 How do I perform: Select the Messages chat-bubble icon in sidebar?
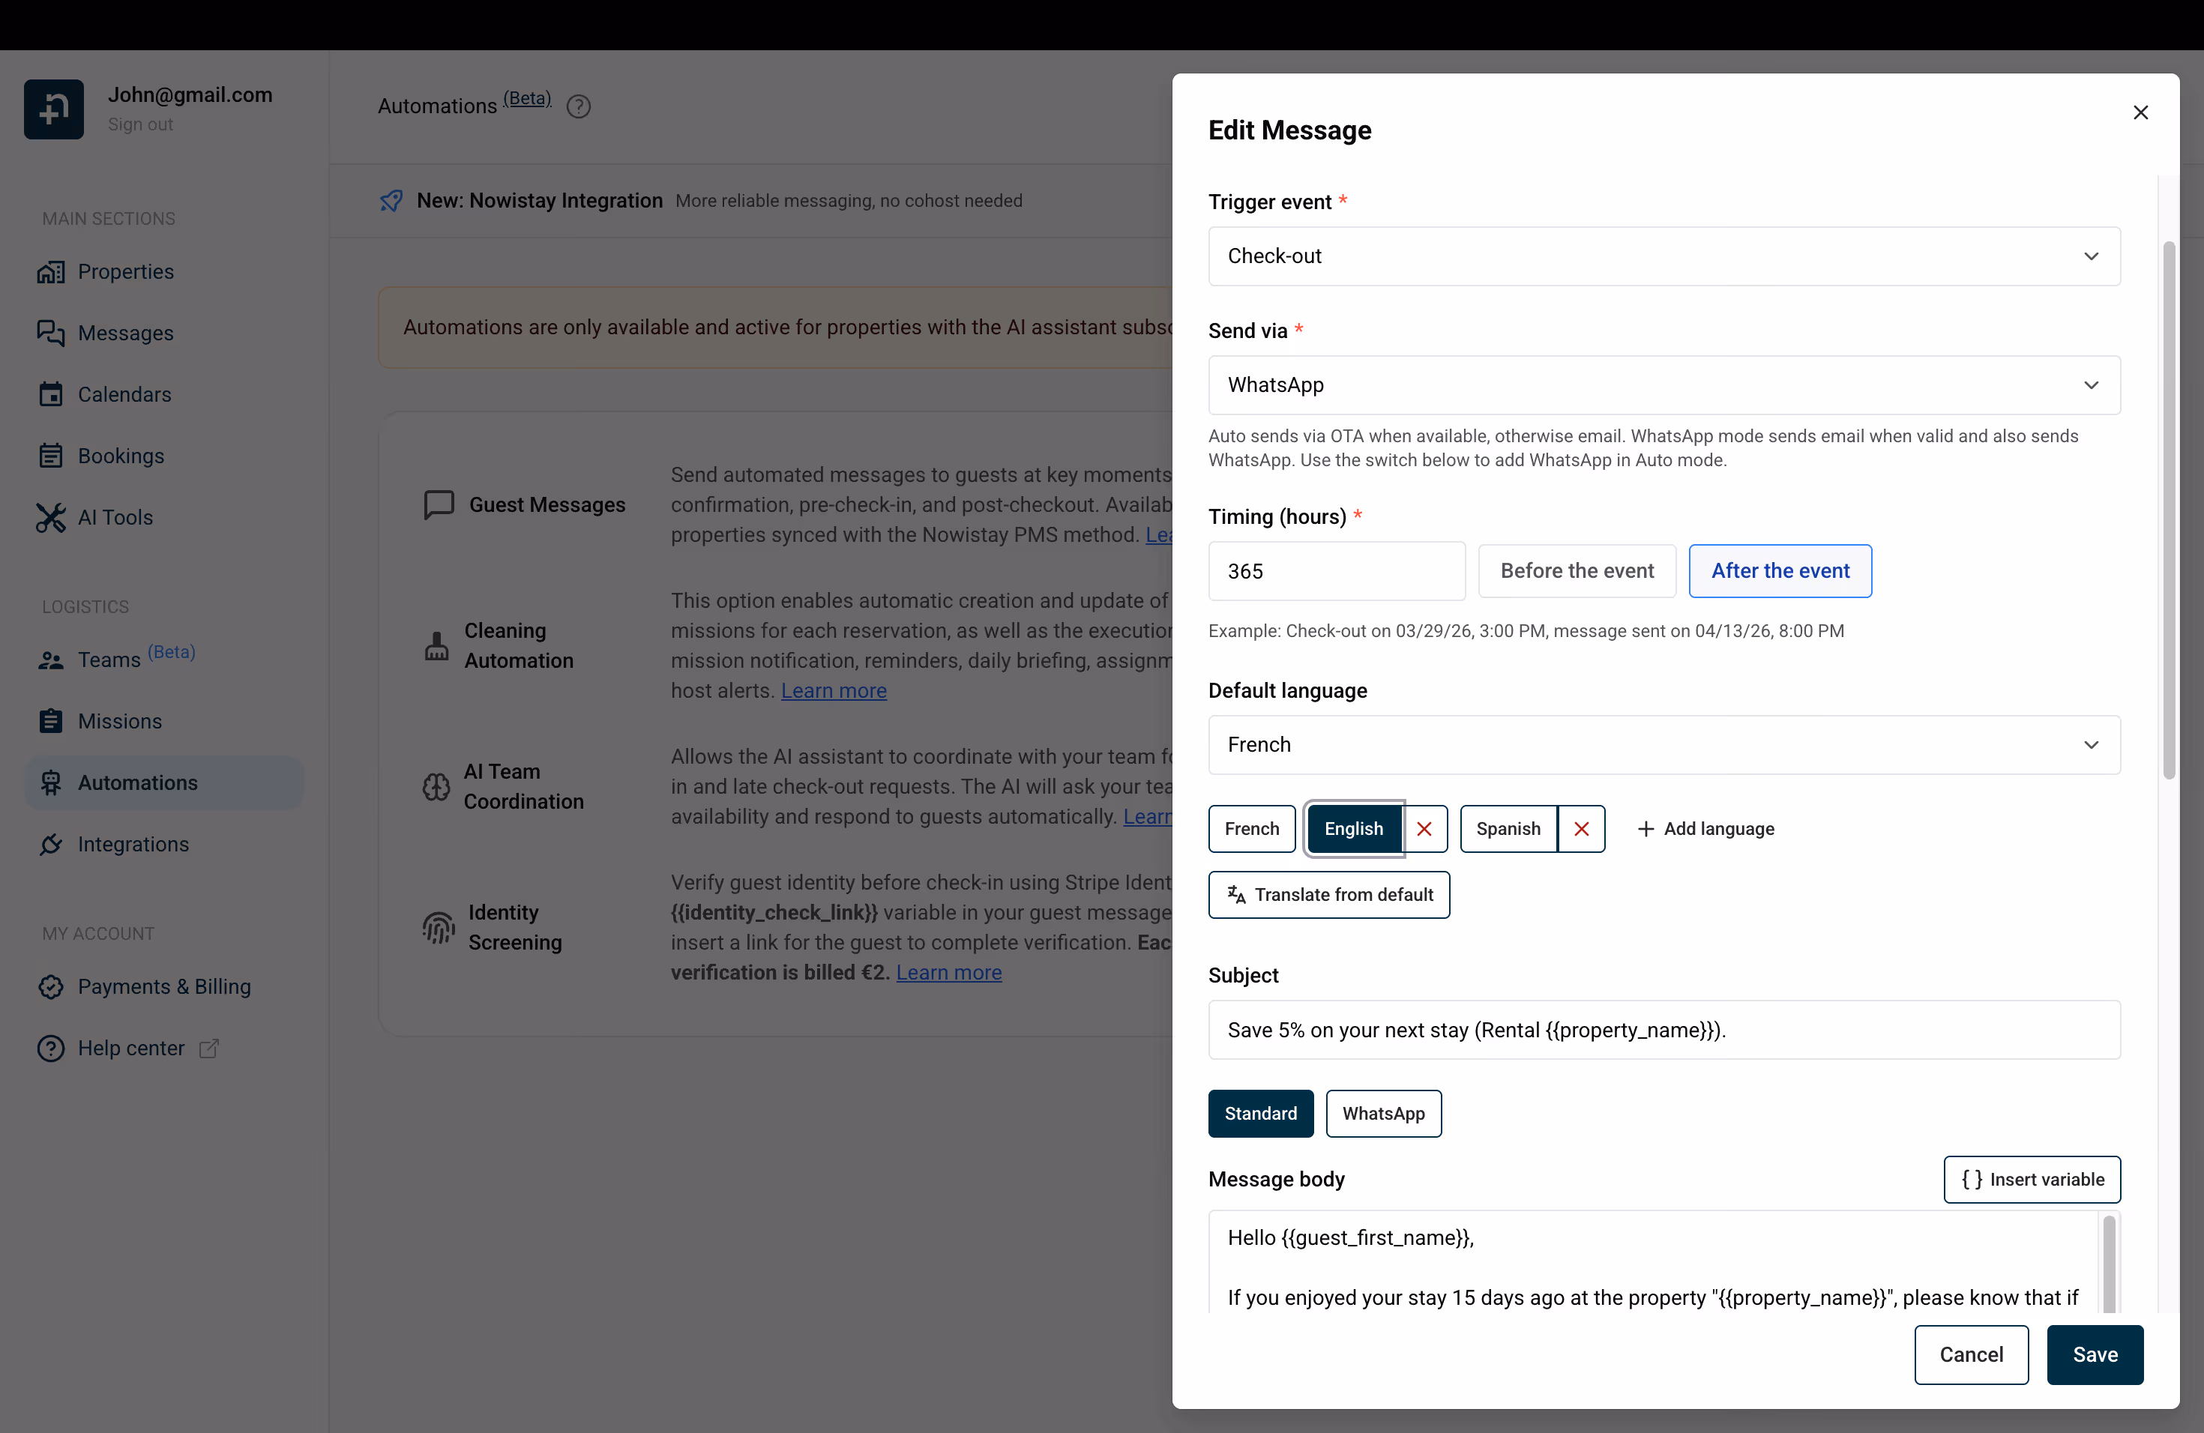pos(51,334)
